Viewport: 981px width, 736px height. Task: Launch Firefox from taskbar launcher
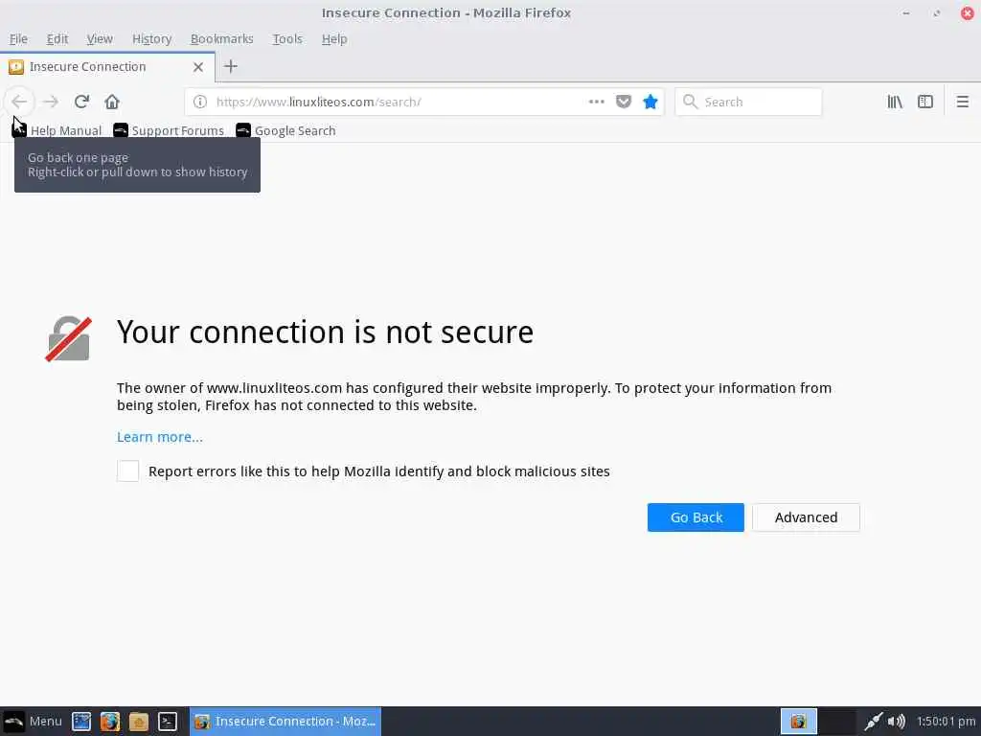pos(110,722)
